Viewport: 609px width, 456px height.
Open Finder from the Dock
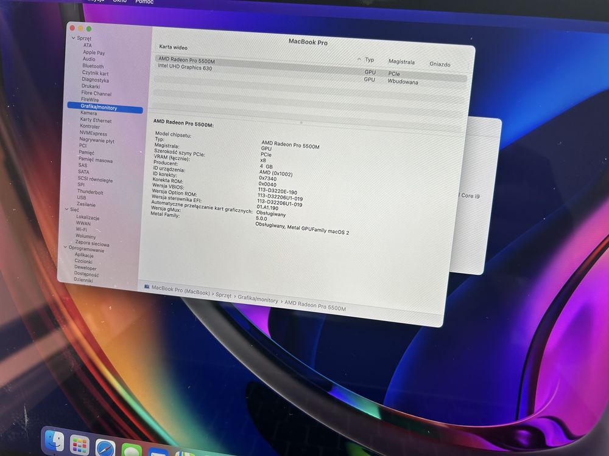point(54,441)
